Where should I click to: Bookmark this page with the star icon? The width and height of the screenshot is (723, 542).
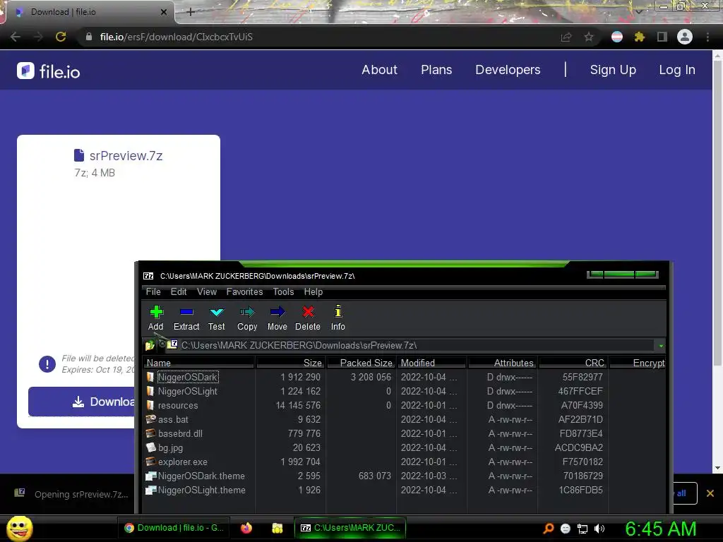(x=589, y=37)
